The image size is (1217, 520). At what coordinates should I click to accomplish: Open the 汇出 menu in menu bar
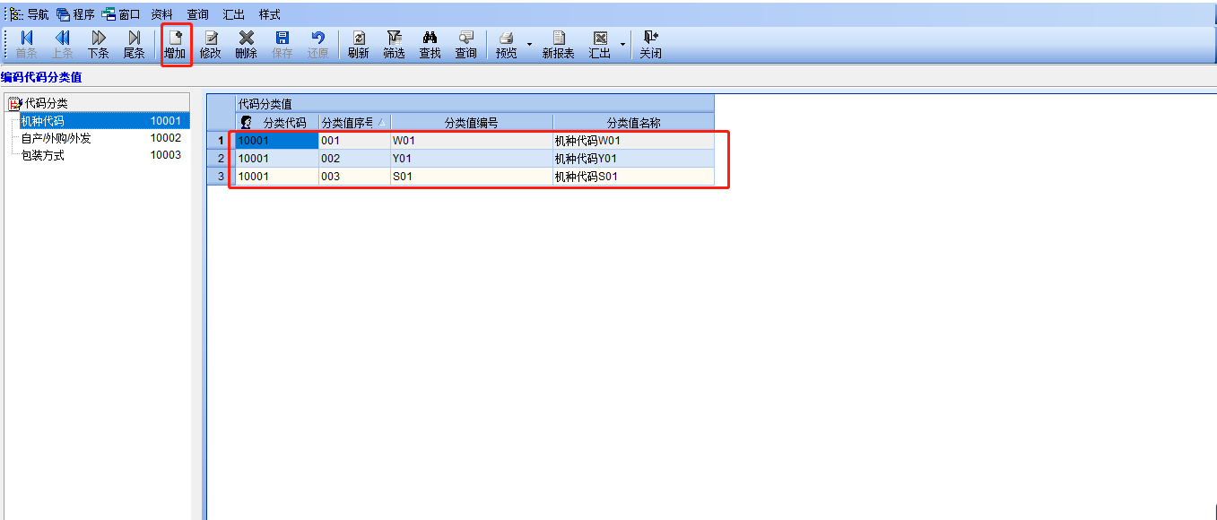pyautogui.click(x=234, y=14)
